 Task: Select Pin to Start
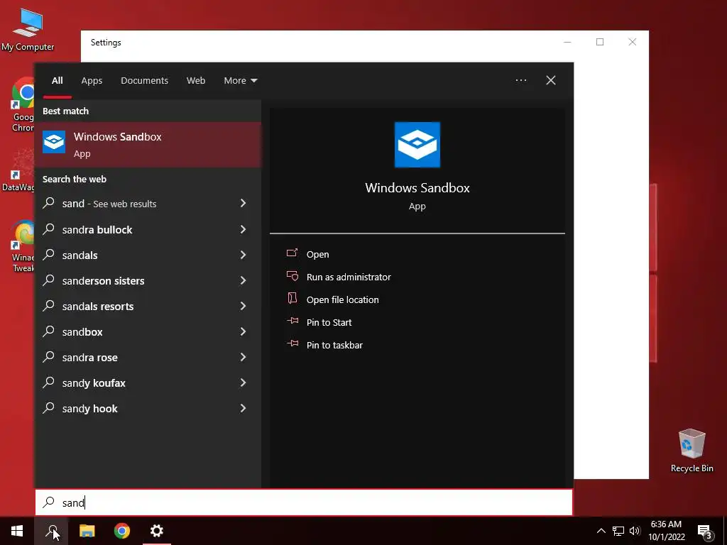pos(329,323)
